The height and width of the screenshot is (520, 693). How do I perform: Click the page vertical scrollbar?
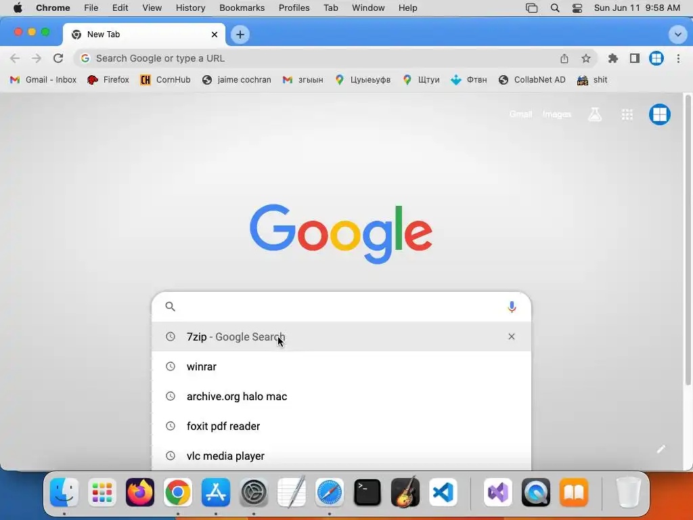688,239
